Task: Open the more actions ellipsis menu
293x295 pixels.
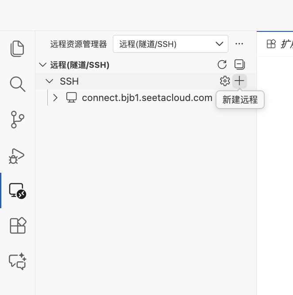Action: (x=239, y=44)
